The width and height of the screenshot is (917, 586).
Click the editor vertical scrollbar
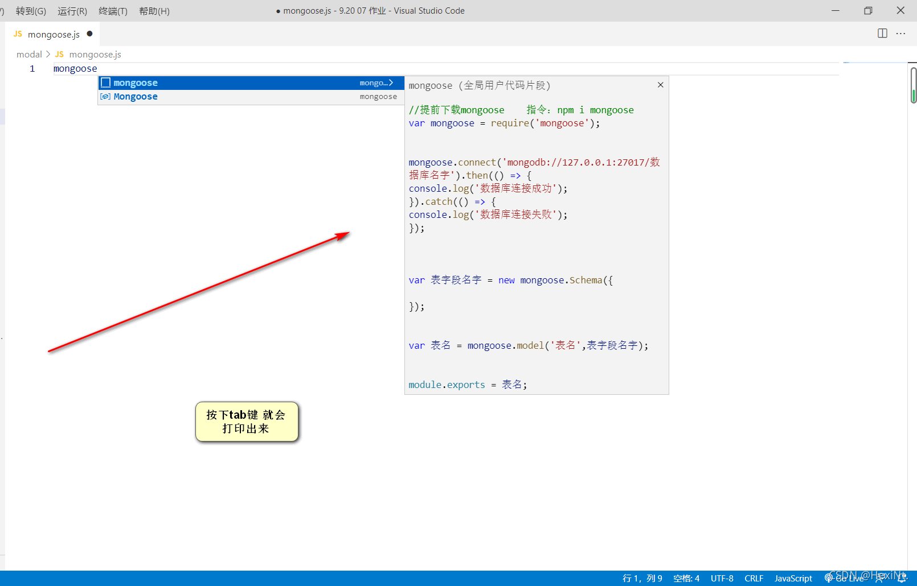tap(913, 85)
